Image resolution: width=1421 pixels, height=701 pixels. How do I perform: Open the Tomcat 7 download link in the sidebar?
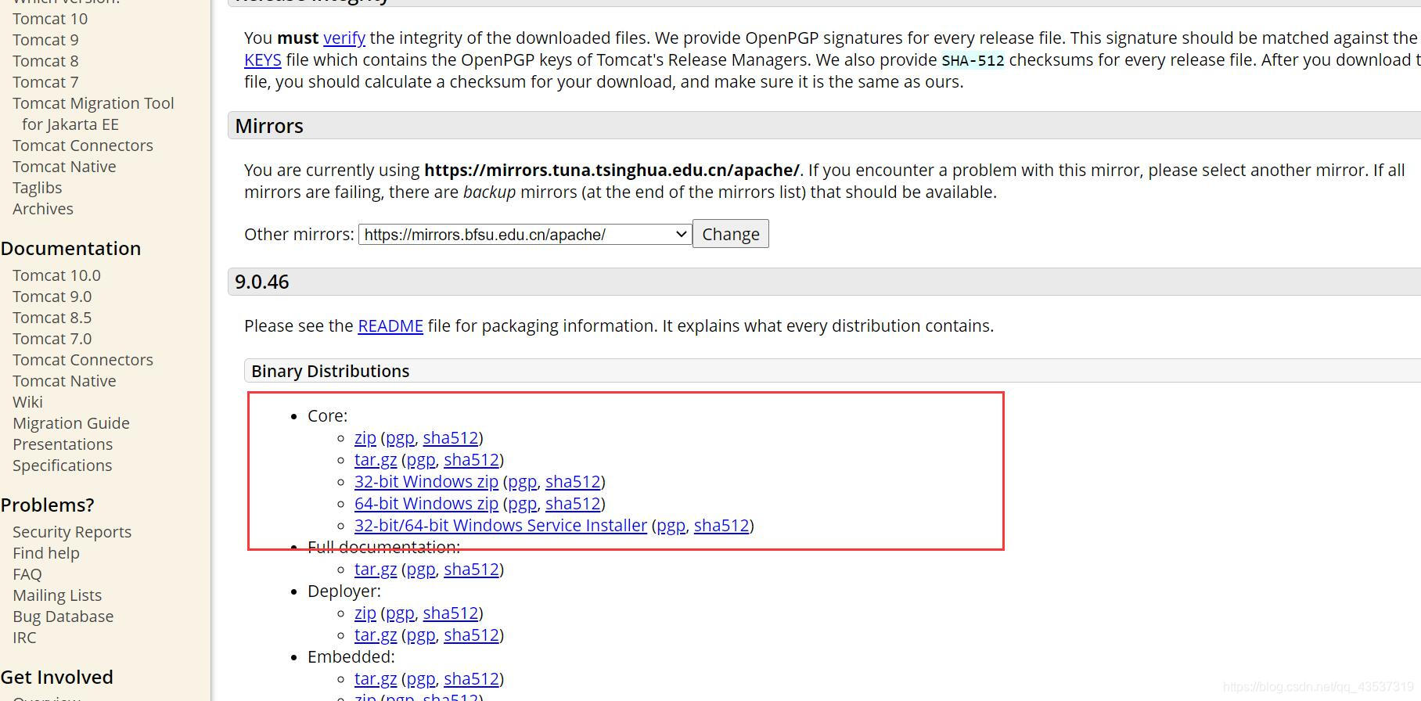[45, 82]
